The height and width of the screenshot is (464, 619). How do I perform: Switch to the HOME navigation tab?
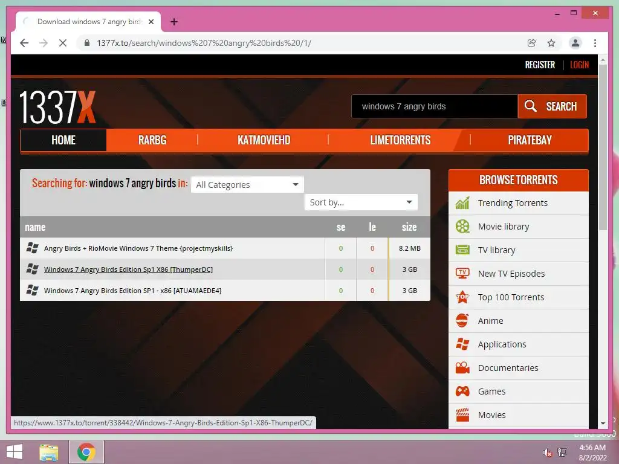(63, 140)
